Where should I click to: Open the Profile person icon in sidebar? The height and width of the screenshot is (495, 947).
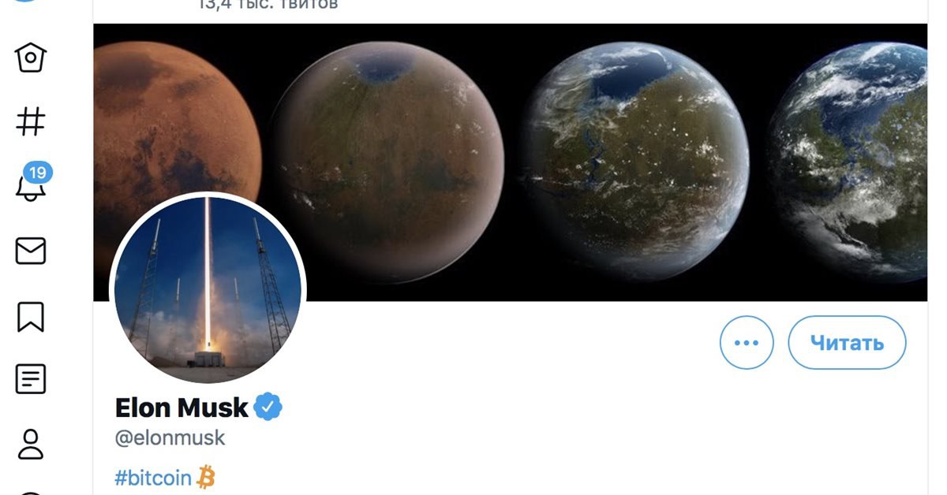pyautogui.click(x=31, y=444)
